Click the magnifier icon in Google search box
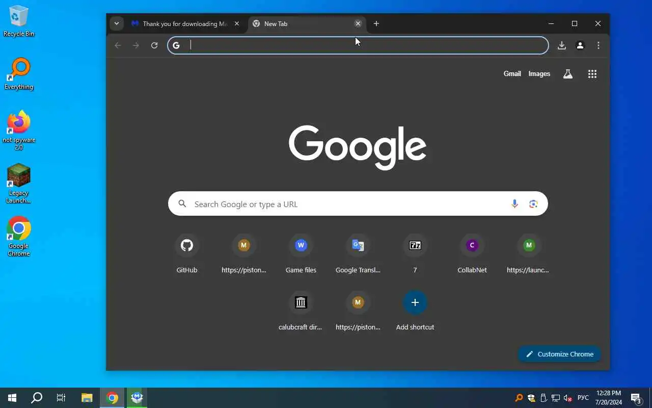Screen dimensions: 652x408 coord(182,204)
